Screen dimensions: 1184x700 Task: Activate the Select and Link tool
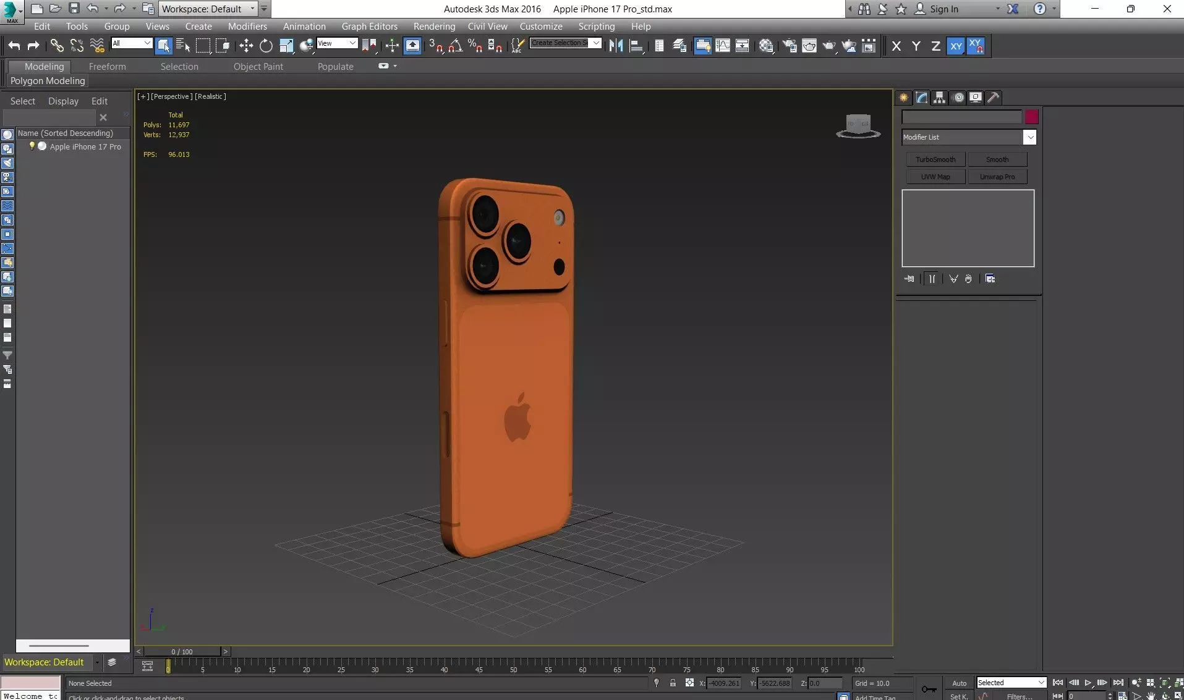(x=57, y=46)
